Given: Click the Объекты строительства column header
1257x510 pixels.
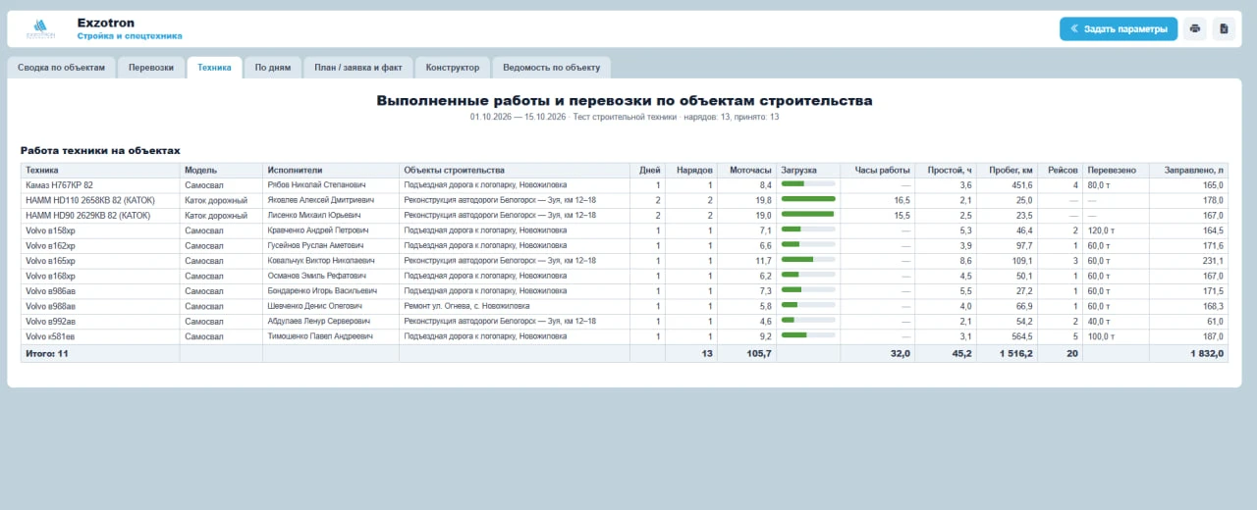Looking at the screenshot, I should pyautogui.click(x=514, y=170).
